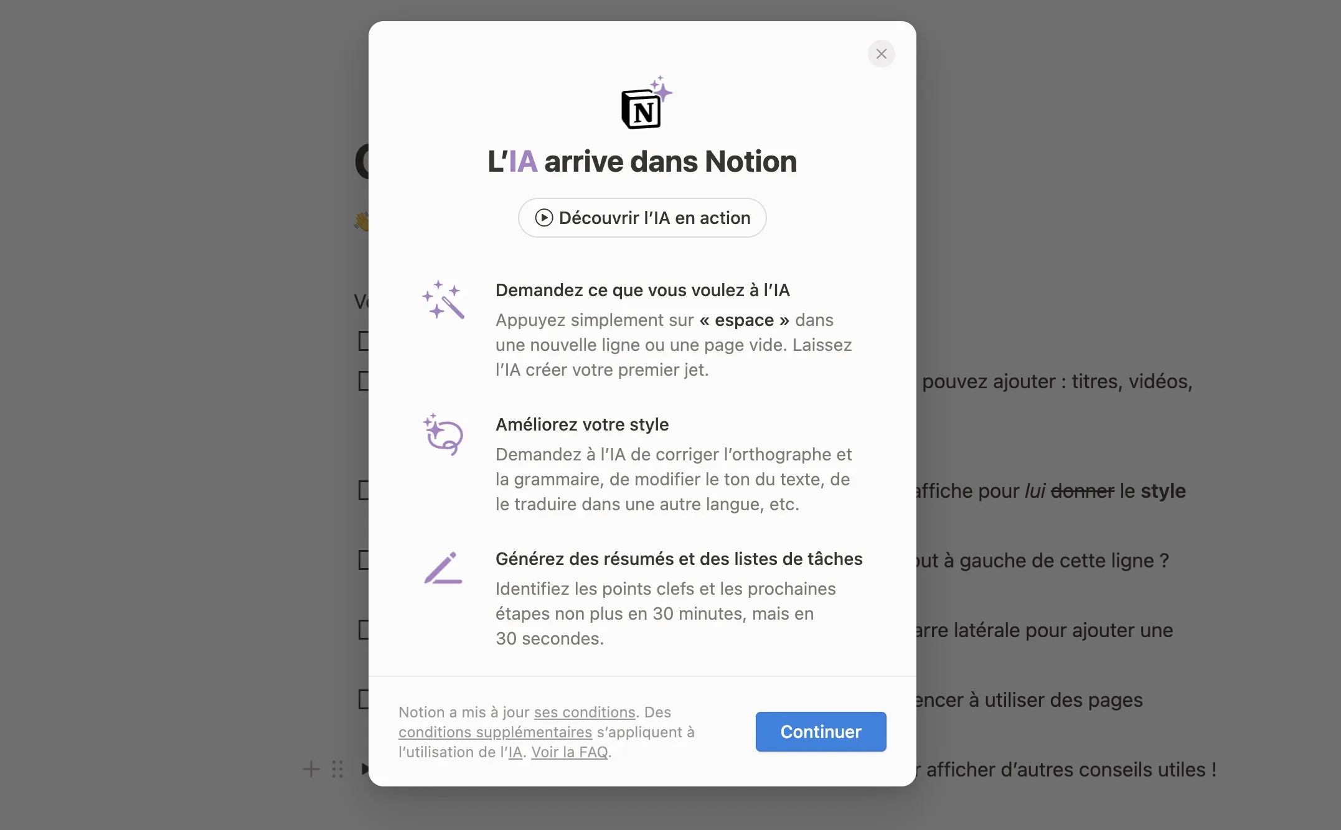This screenshot has width=1341, height=830.
Task: Toggle checkbox on the lui donner le style line
Action: (364, 490)
